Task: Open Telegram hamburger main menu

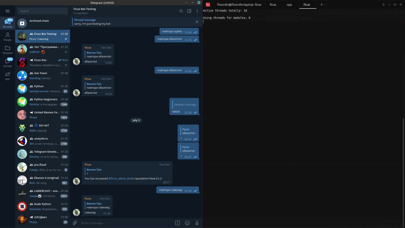Action: point(8,11)
